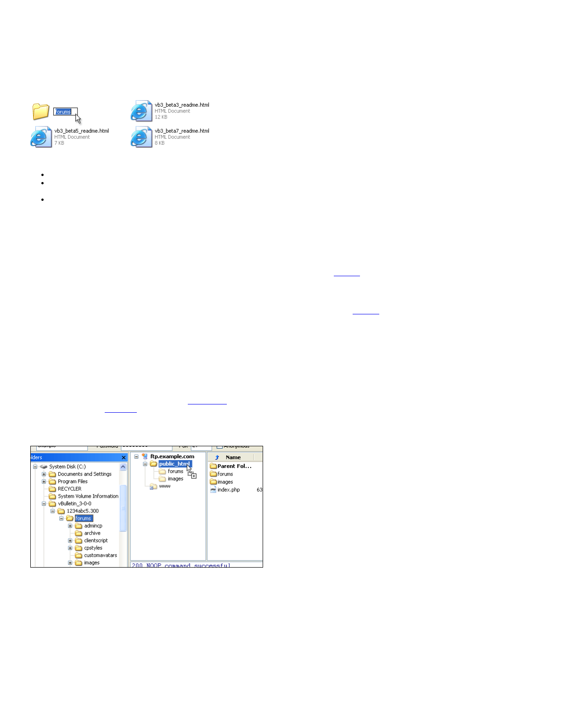
Task: Collapse the highlighted local forums folder
Action: 62,518
